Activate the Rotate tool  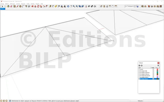click(x=38, y=6)
